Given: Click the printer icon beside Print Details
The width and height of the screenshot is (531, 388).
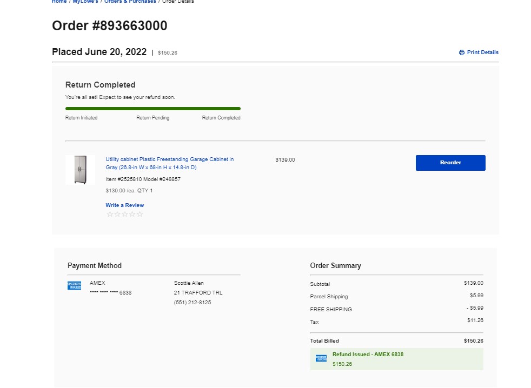Looking at the screenshot, I should (x=462, y=52).
